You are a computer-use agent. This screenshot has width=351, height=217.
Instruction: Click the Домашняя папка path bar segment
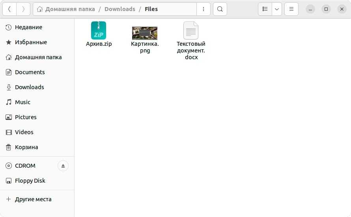coord(66,9)
